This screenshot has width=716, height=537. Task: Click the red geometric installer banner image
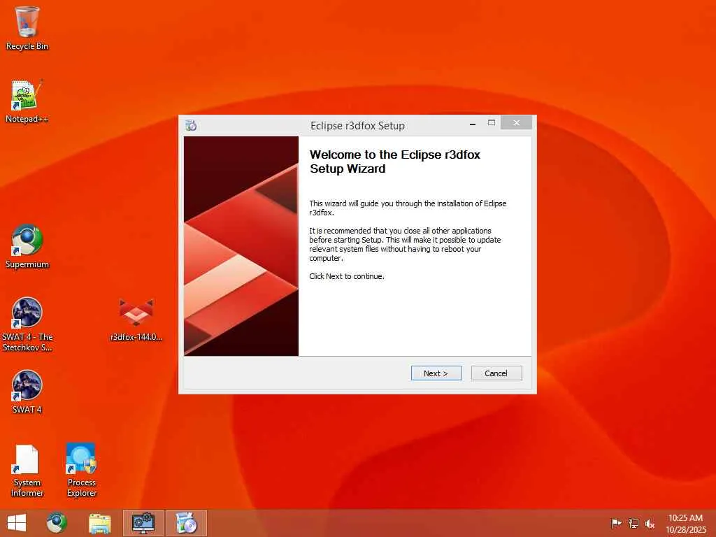click(x=241, y=246)
